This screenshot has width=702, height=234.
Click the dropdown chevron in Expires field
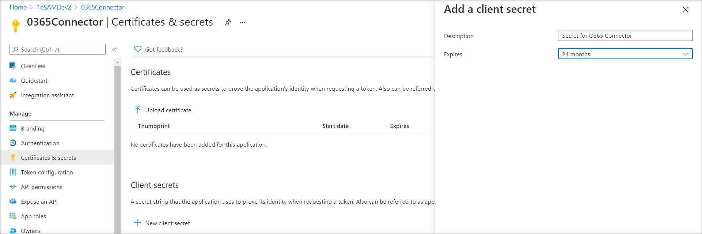[x=686, y=54]
